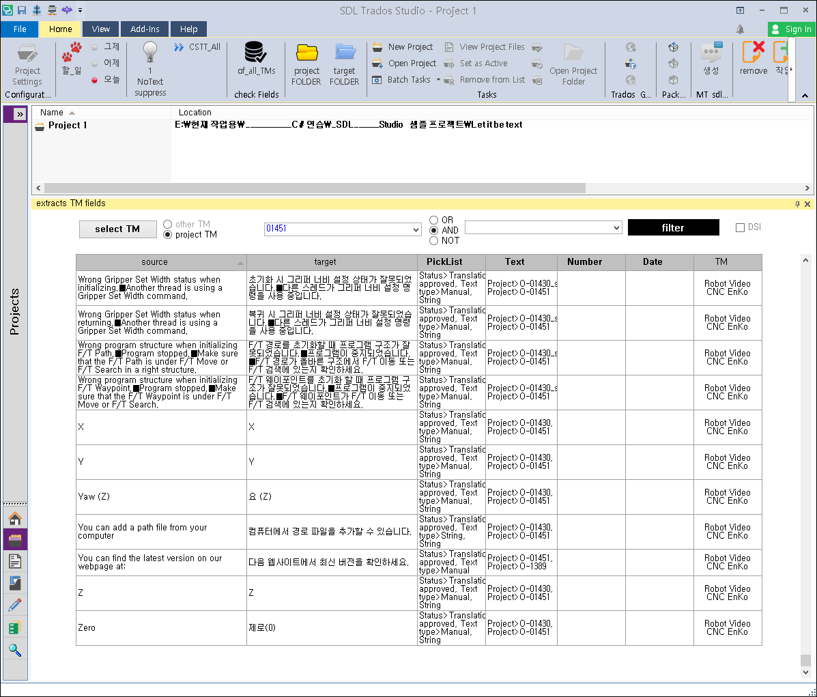Screen dimensions: 817x697
Task: Open the Add-Ins tab
Action: (144, 29)
